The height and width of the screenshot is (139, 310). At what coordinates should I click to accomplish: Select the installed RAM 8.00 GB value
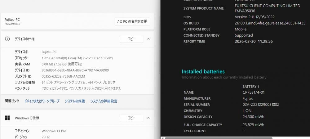tap(62, 64)
